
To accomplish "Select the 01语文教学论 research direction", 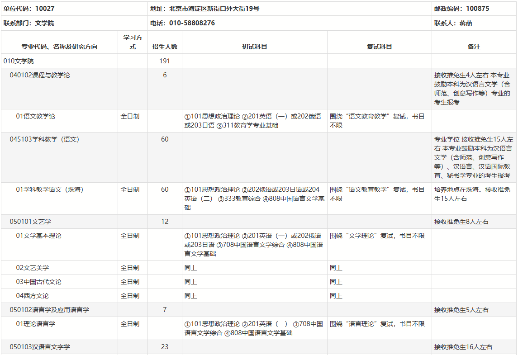I will (35, 116).
